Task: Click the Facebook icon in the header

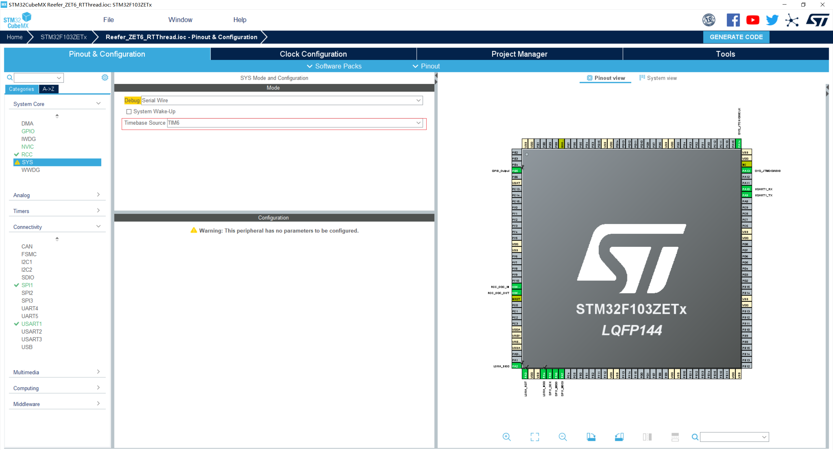Action: click(x=733, y=20)
